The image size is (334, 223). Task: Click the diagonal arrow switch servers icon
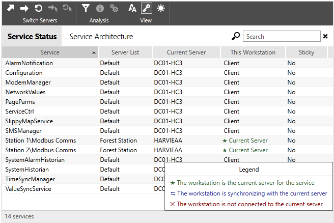tap(10, 8)
